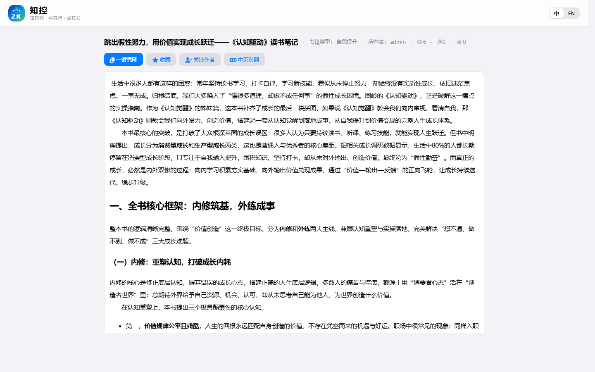Viewport: 595px width, 372px height.
Task: Click the 书籍类型：自我提升 label
Action: coord(333,42)
